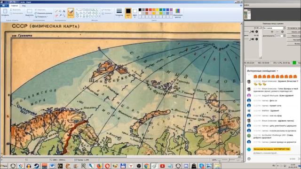The height and width of the screenshot is (169, 301).
Task: Open Yandex browser from the taskbar
Action: click(131, 166)
